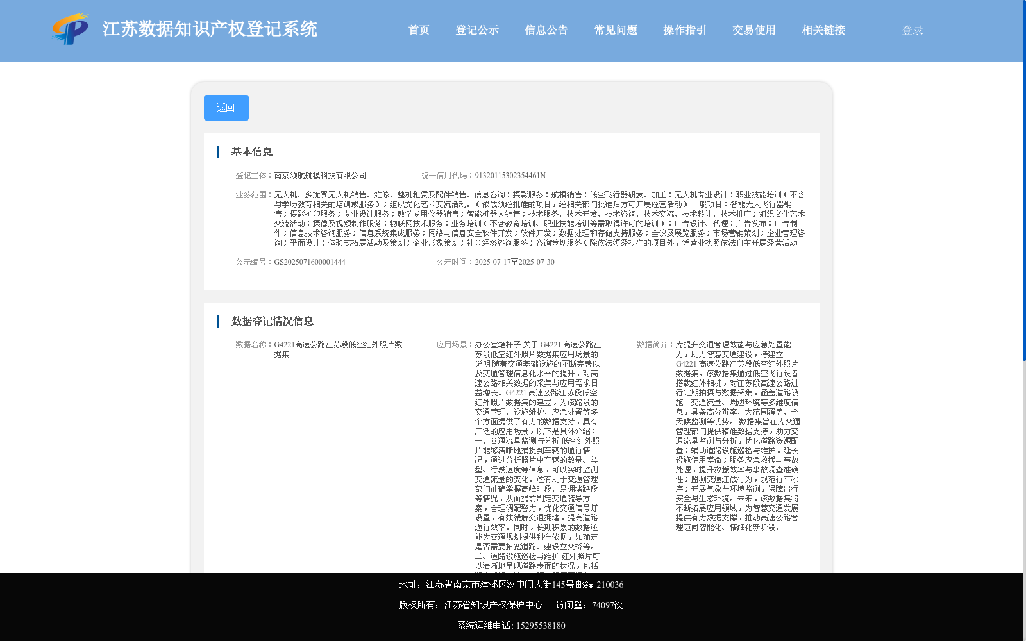
Task: Click the 公示编号 label
Action: coord(255,262)
